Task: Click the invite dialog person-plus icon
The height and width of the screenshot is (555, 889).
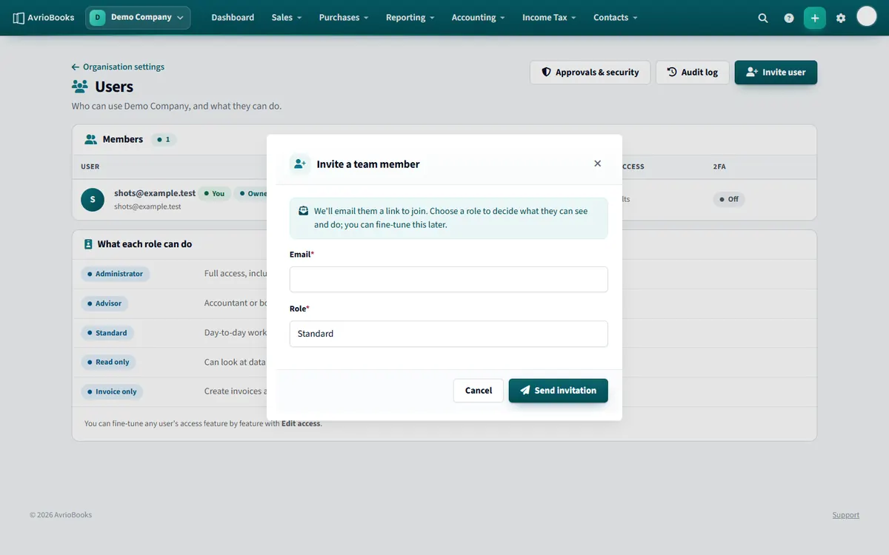Action: coord(299,164)
